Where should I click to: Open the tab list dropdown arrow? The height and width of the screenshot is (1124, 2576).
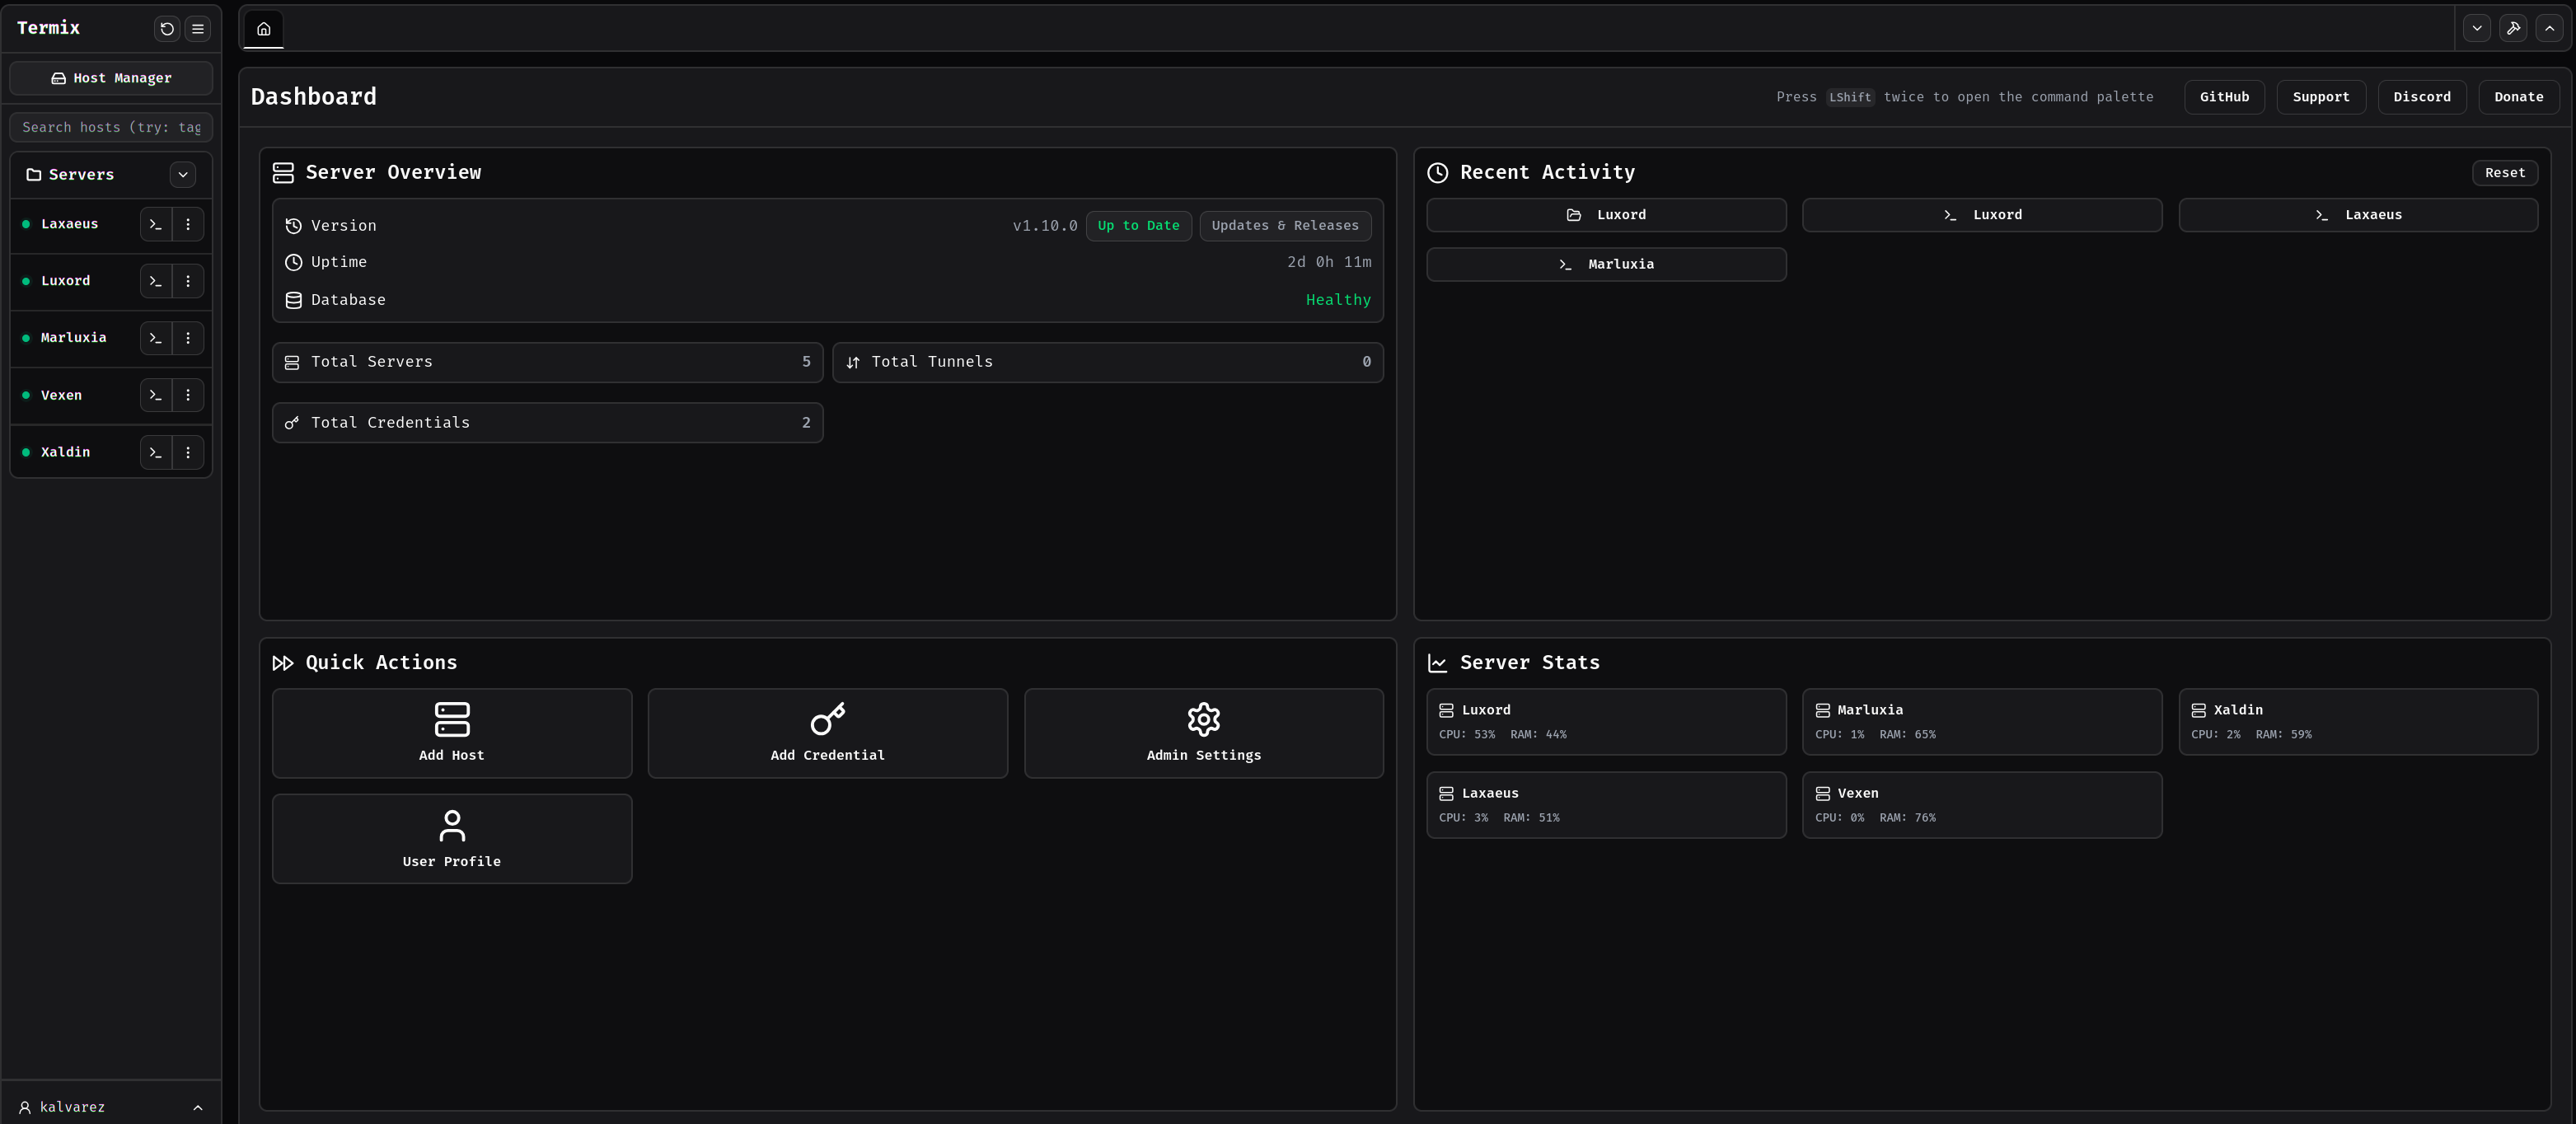2477,29
